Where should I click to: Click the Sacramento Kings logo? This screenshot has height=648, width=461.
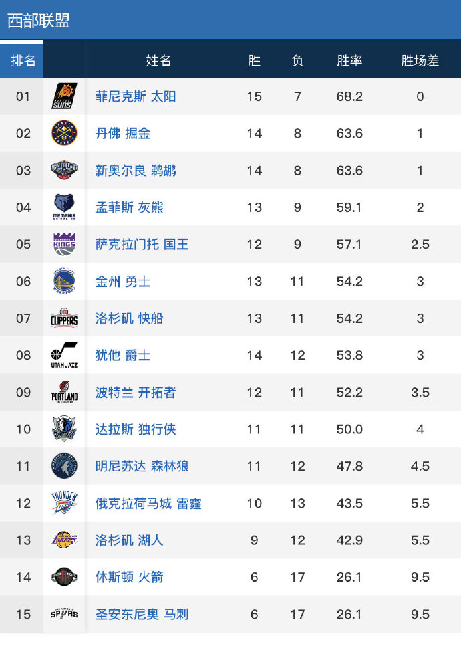tap(65, 244)
